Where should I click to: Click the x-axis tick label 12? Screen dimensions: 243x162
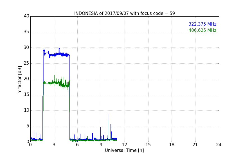[124, 145]
